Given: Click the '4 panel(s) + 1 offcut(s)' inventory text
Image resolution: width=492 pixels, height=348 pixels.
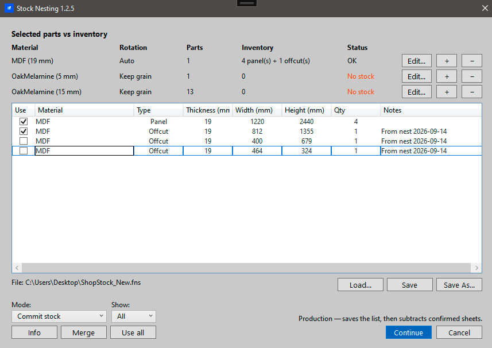Looking at the screenshot, I should click(276, 61).
